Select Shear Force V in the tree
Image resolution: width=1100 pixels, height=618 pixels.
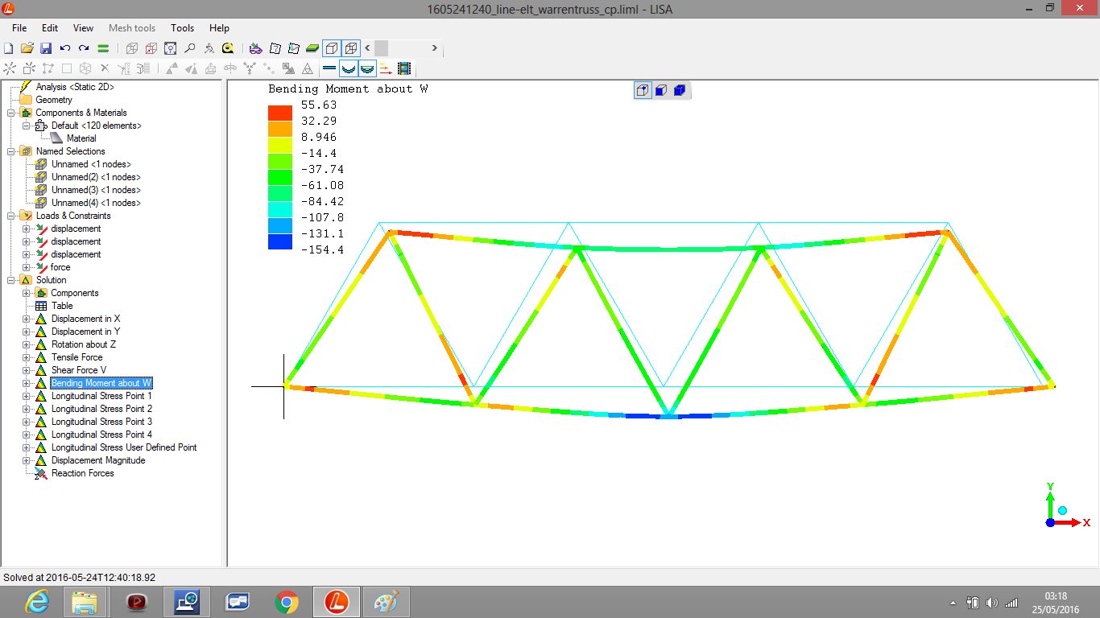coord(78,370)
